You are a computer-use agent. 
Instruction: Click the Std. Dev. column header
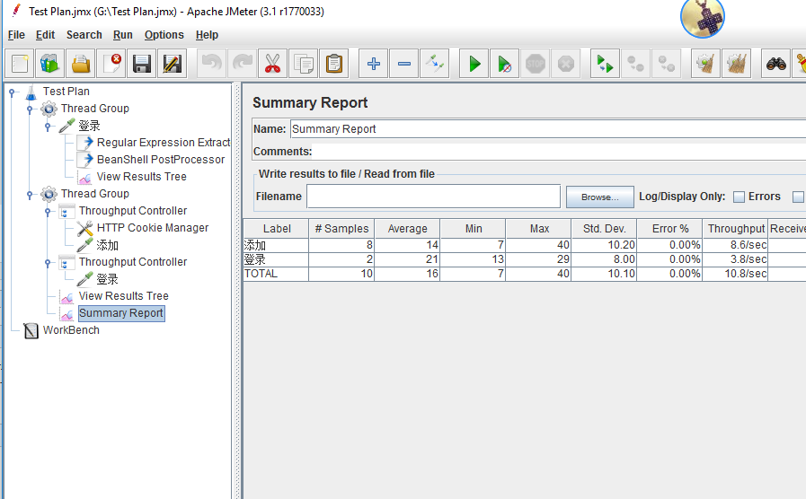pyautogui.click(x=605, y=229)
